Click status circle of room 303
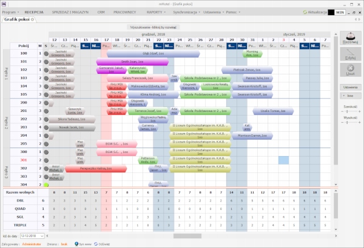The width and height of the screenshot is (364, 248). point(46,177)
